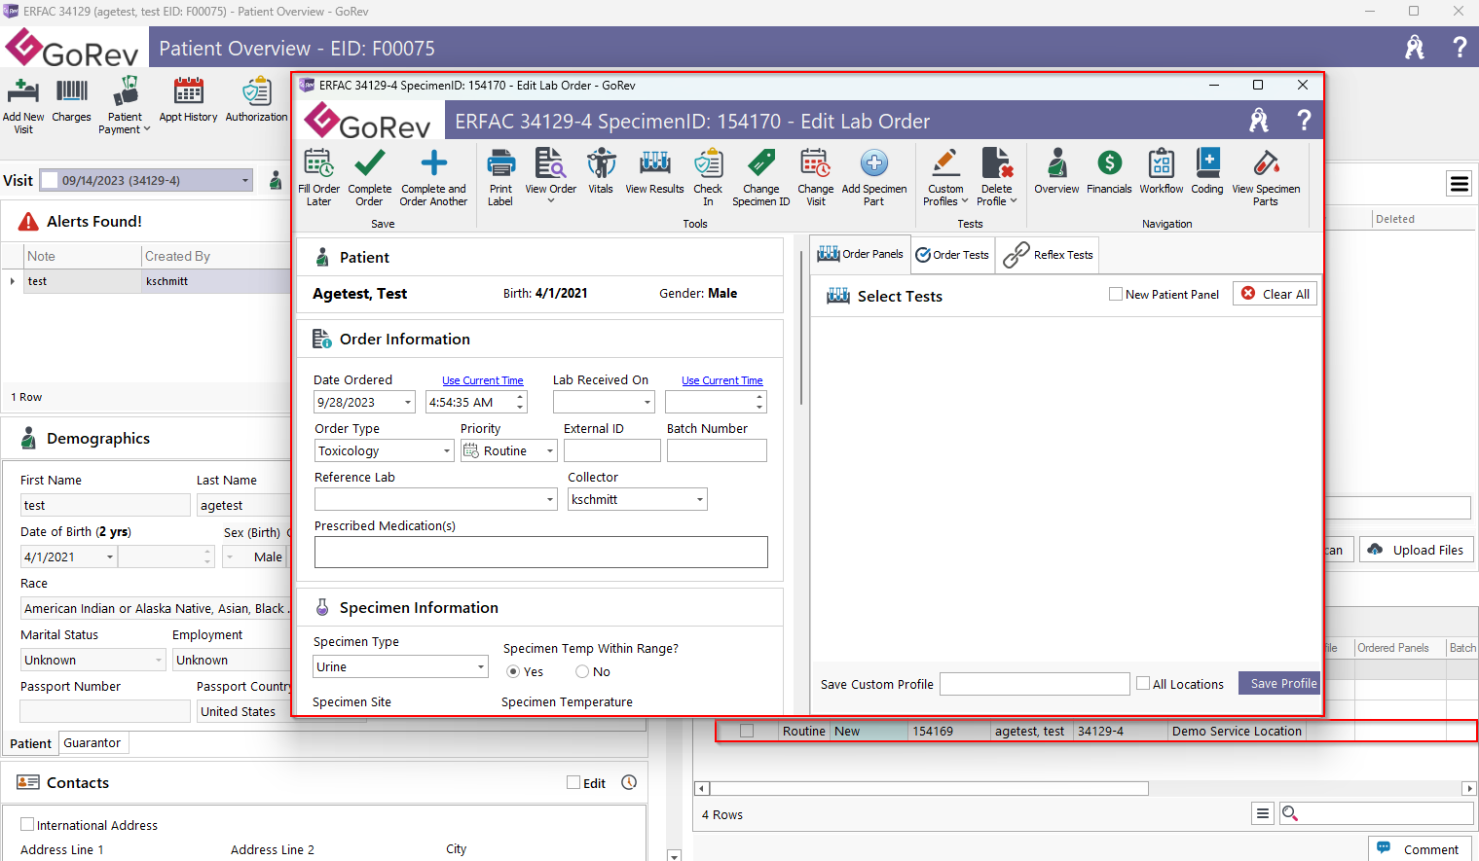
Task: Switch to Order Tests tab
Action: tap(952, 255)
